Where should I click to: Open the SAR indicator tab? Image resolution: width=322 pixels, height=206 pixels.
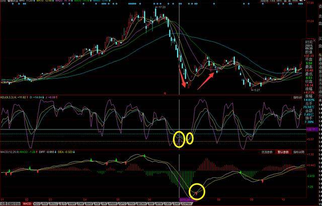[x=176, y=204]
